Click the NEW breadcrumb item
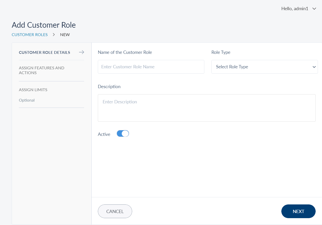322x225 pixels. coord(65,35)
